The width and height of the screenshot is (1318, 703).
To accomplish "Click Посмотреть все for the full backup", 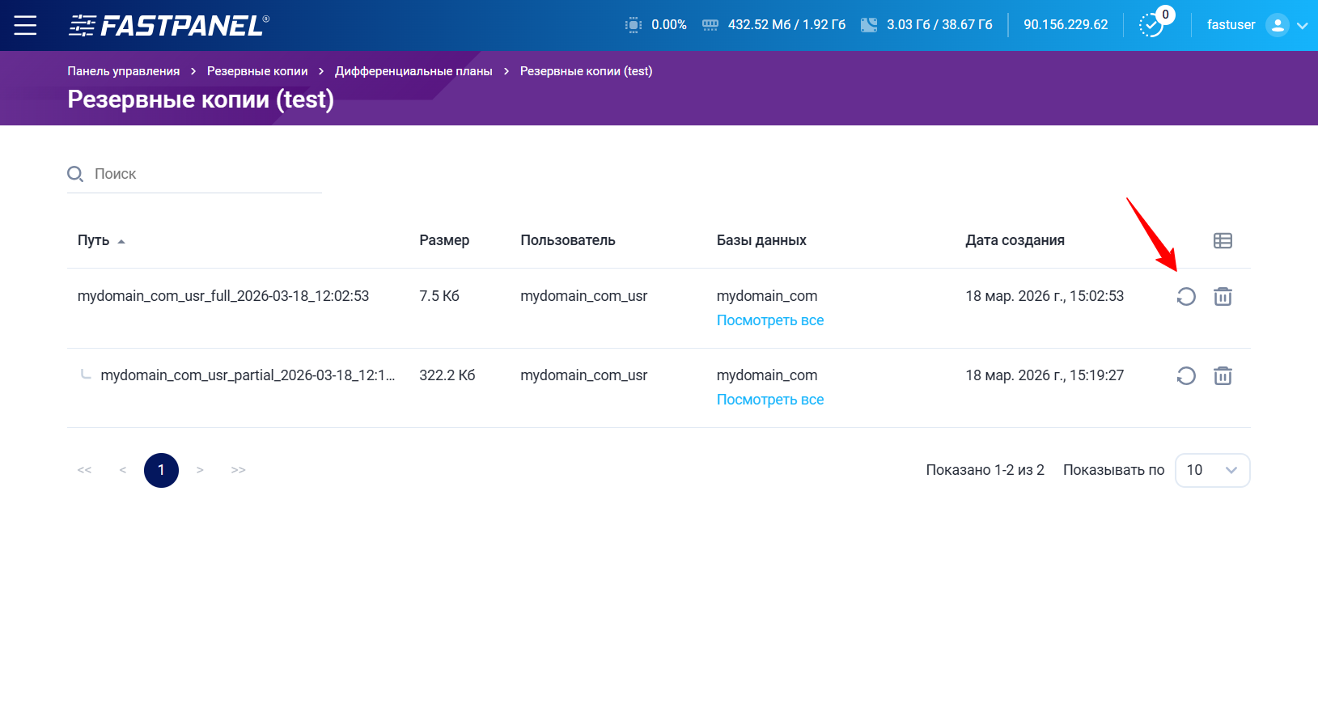I will [x=769, y=320].
